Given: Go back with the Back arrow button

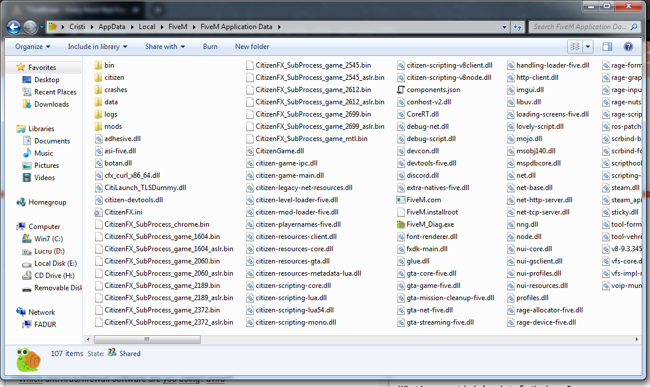Looking at the screenshot, I should [x=13, y=27].
